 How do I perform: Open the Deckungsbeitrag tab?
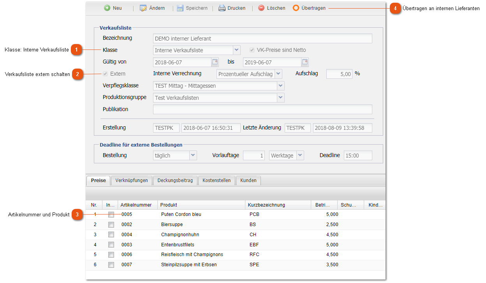(x=175, y=180)
